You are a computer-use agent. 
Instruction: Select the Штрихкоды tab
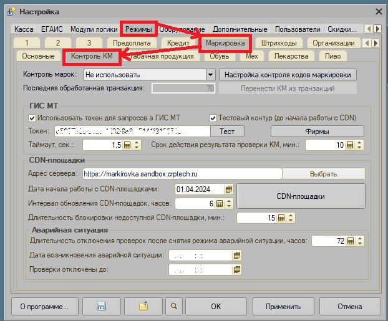tap(279, 43)
